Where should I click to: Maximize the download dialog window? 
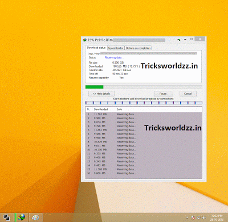pos(192,39)
